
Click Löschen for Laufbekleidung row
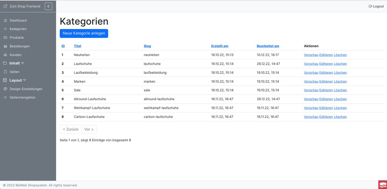(340, 72)
